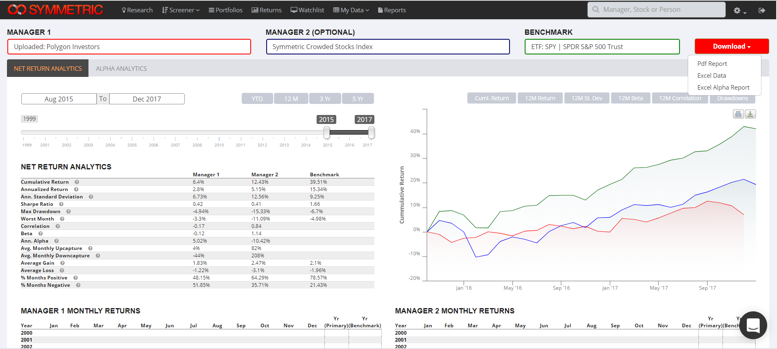This screenshot has height=349, width=777.
Task: Click the search magnifier icon
Action: pos(596,10)
